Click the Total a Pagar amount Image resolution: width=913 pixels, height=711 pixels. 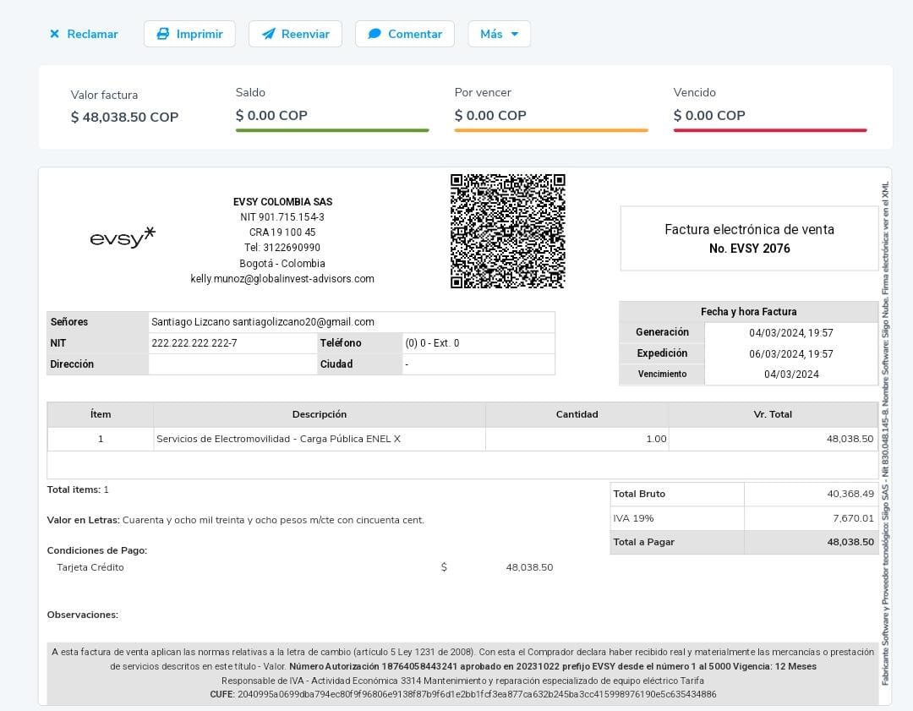[x=850, y=542]
